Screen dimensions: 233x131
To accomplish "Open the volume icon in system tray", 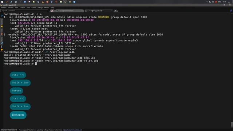I will pyautogui.click(x=213, y=2).
